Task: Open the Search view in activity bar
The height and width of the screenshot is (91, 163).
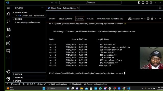Action: tap(8, 21)
